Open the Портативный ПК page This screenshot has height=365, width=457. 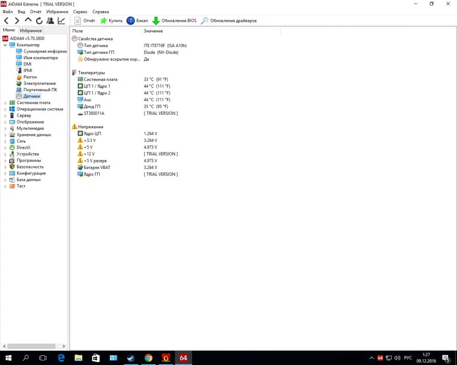(x=37, y=89)
